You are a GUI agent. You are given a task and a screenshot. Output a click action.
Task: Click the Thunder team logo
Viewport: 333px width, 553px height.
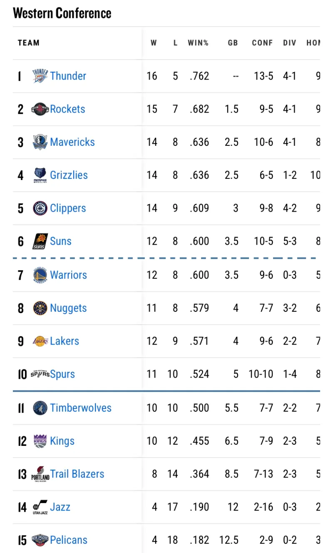pyautogui.click(x=40, y=76)
